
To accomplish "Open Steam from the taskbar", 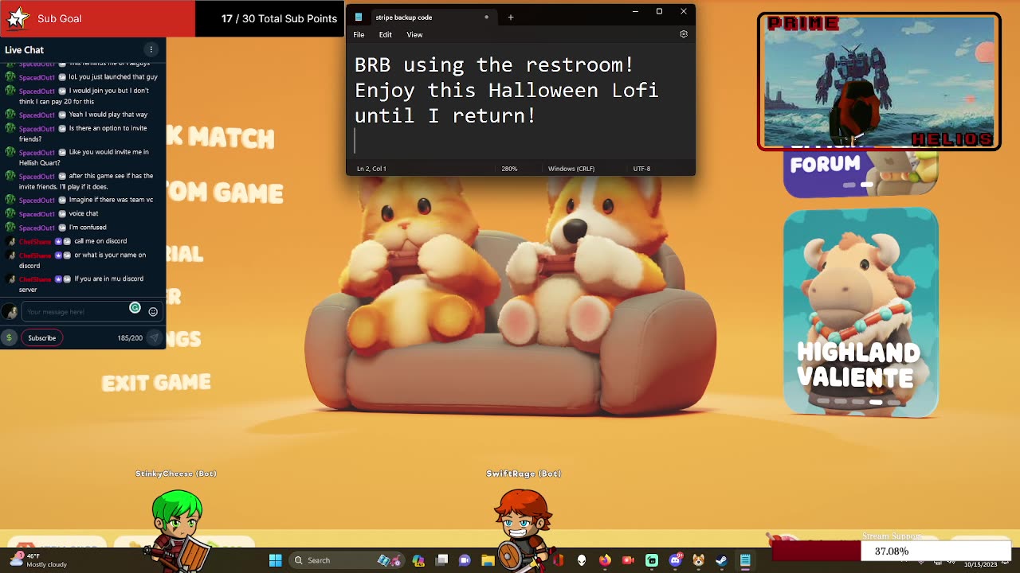I will (721, 560).
